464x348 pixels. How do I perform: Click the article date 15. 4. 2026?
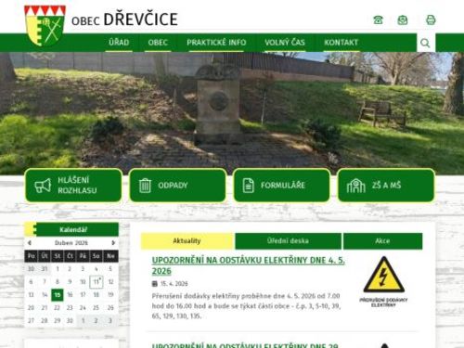point(174,284)
